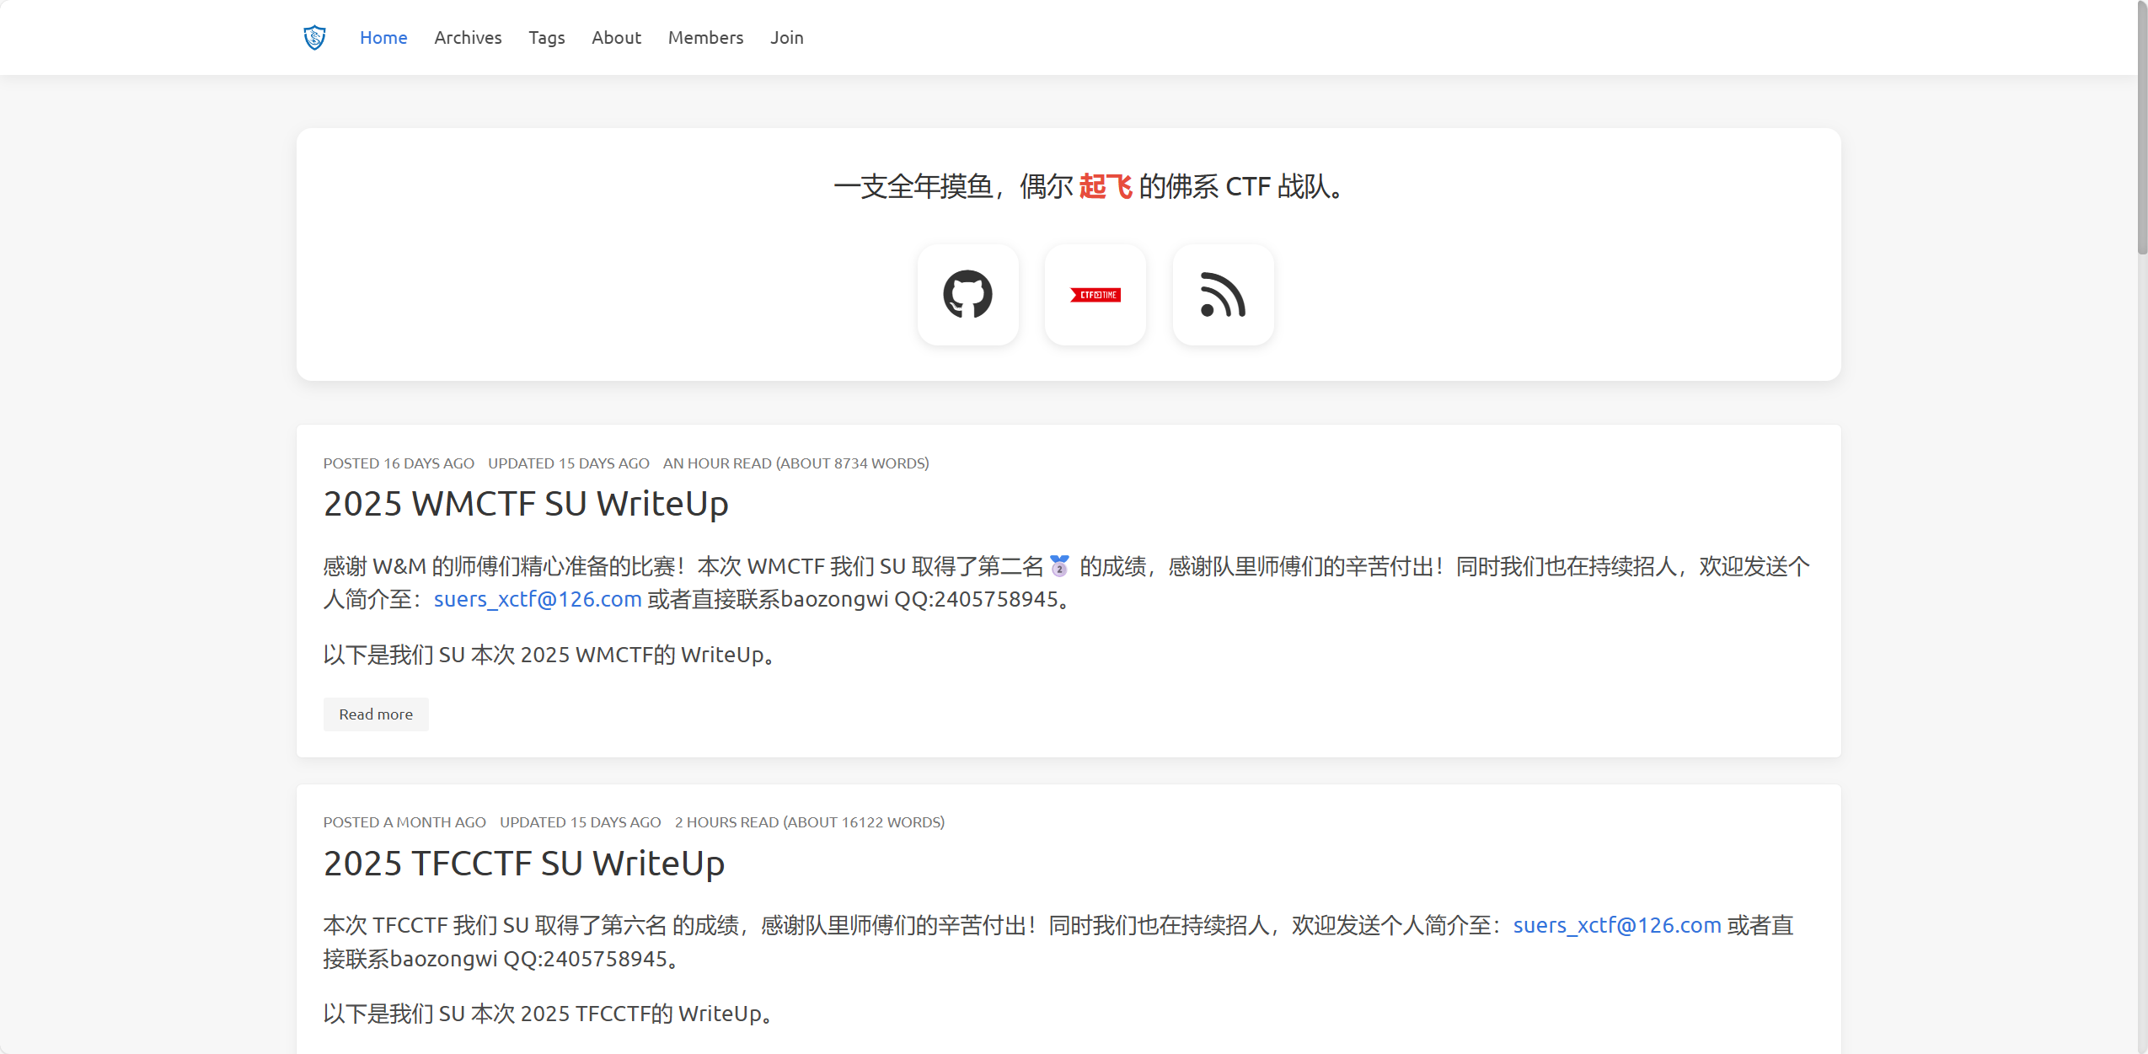The image size is (2148, 1054).
Task: Open the GitHub icon link
Action: pos(967,295)
